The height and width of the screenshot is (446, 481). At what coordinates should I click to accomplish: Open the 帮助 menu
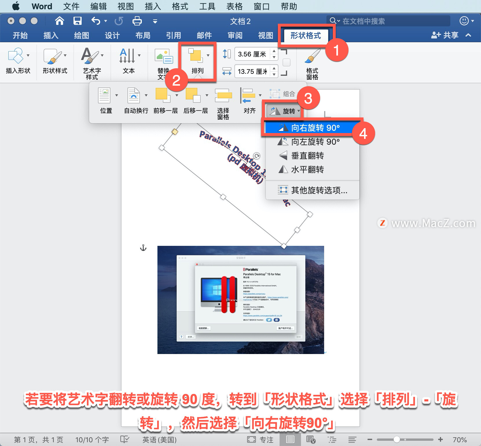(289, 6)
